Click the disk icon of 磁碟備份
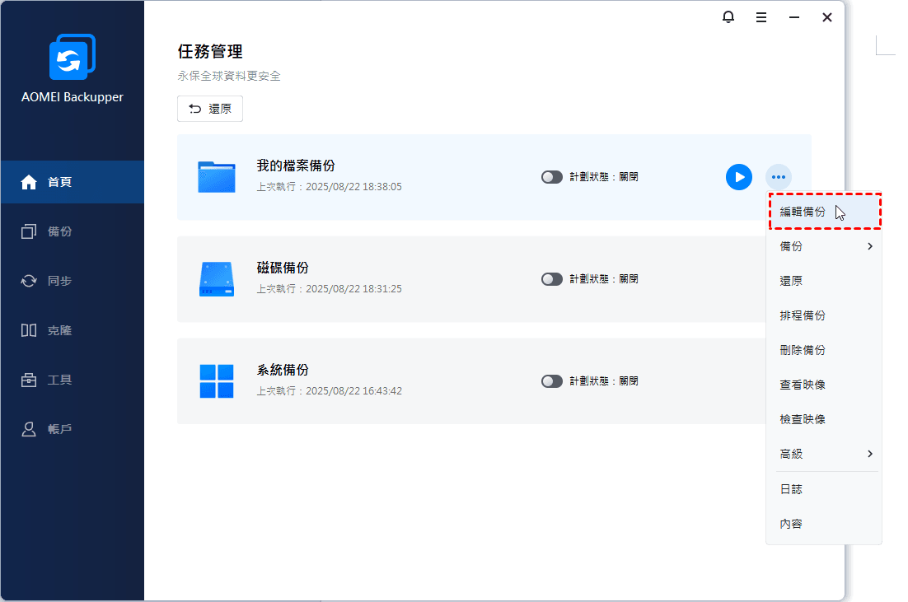908x602 pixels. click(217, 279)
